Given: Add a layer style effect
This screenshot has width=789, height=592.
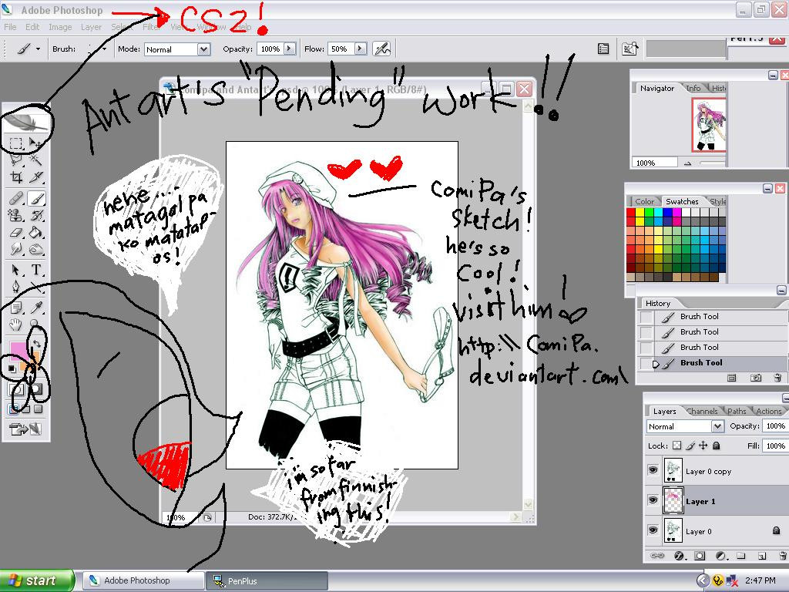Looking at the screenshot, I should (x=679, y=556).
